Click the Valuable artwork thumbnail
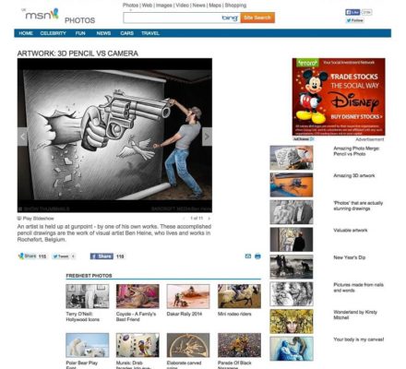 (292, 240)
